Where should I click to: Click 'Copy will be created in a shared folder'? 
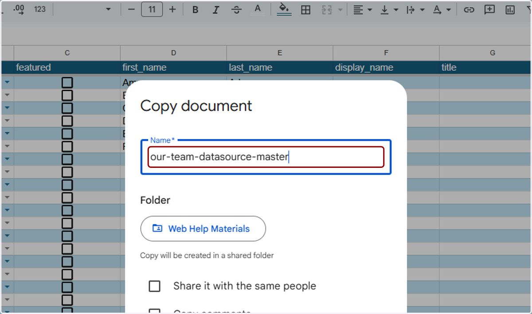click(x=207, y=256)
